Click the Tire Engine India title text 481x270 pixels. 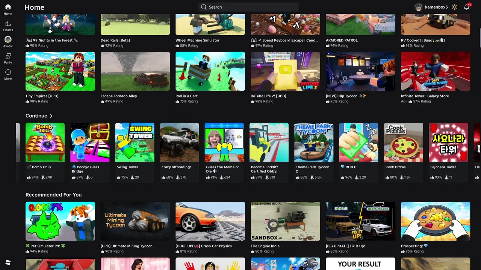pos(265,246)
